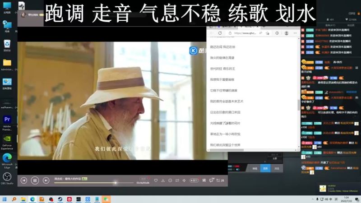Screen dimensions: 361x203
Task: Click the Steam friend notification for Counter-Strike
Action: 338,189
